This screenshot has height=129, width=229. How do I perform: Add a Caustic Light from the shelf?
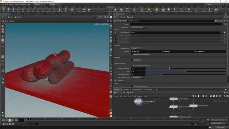[175, 10]
